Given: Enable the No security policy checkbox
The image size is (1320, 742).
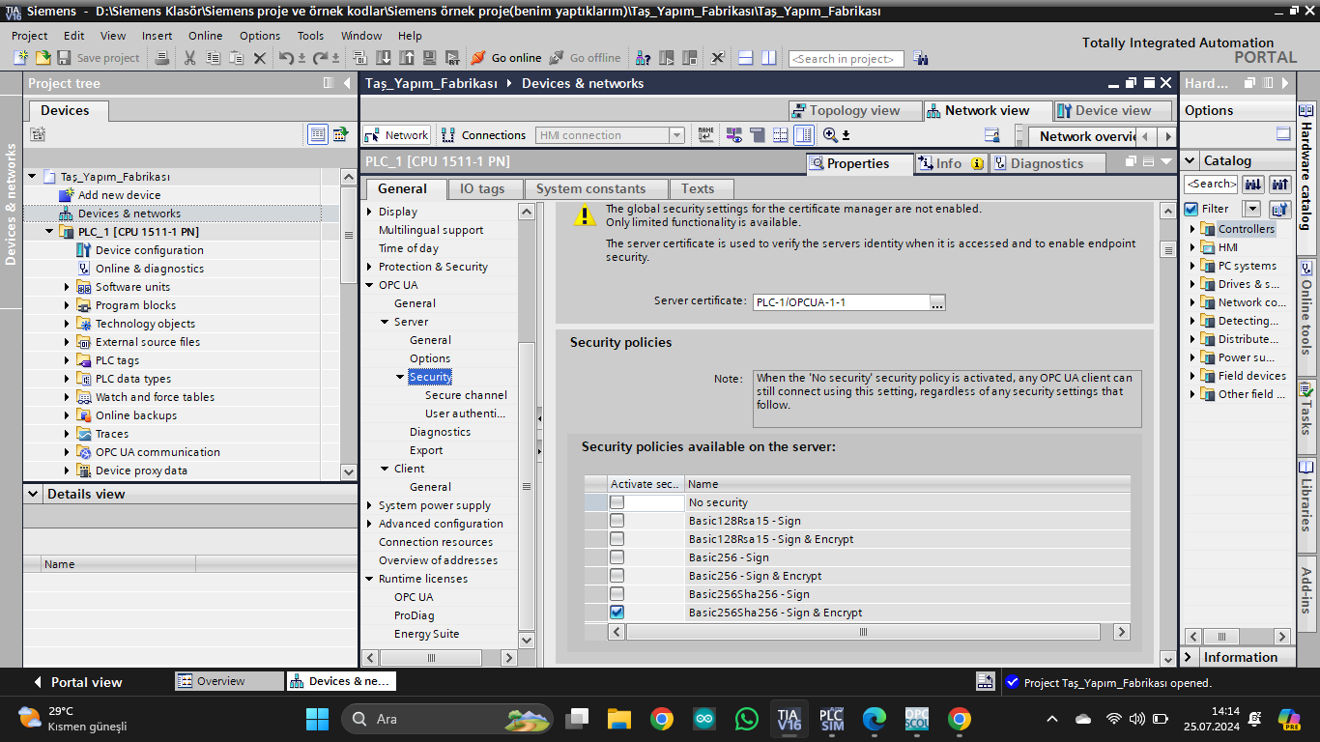Looking at the screenshot, I should pyautogui.click(x=617, y=502).
